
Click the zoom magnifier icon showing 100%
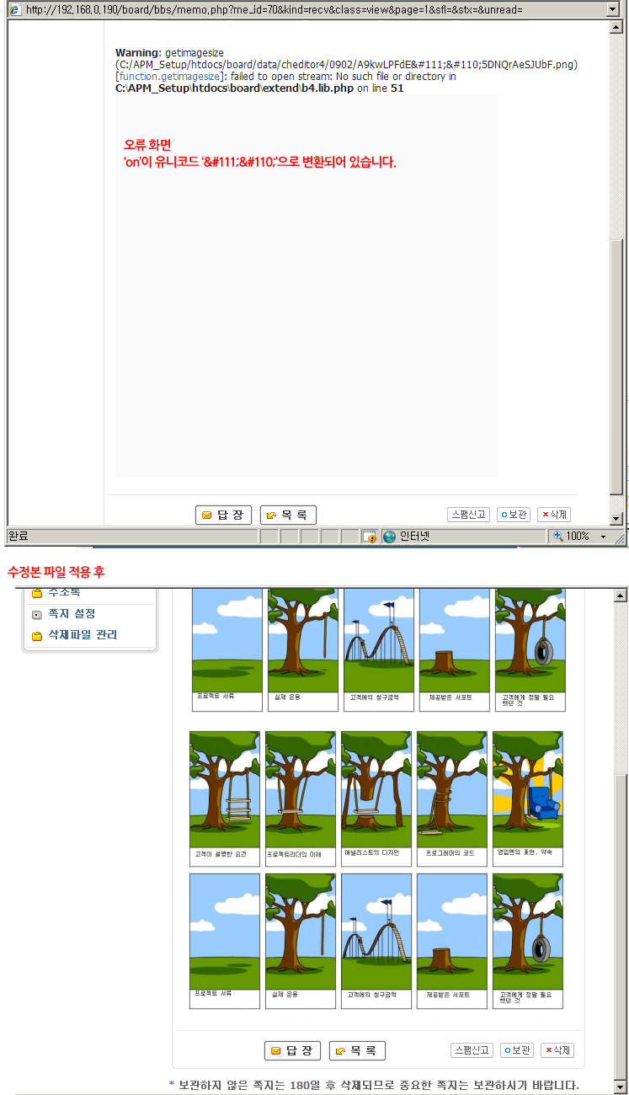click(x=558, y=536)
